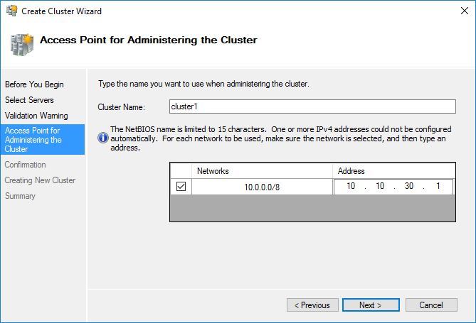Image resolution: width=476 pixels, height=323 pixels.
Task: Close the Create Cluster Wizard window
Action: pos(460,11)
